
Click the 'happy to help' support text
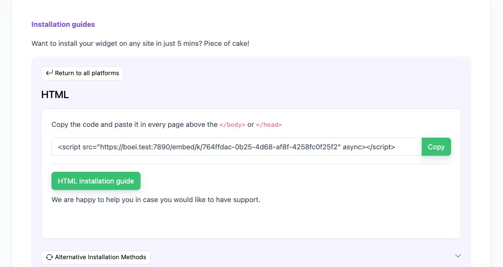click(x=156, y=200)
